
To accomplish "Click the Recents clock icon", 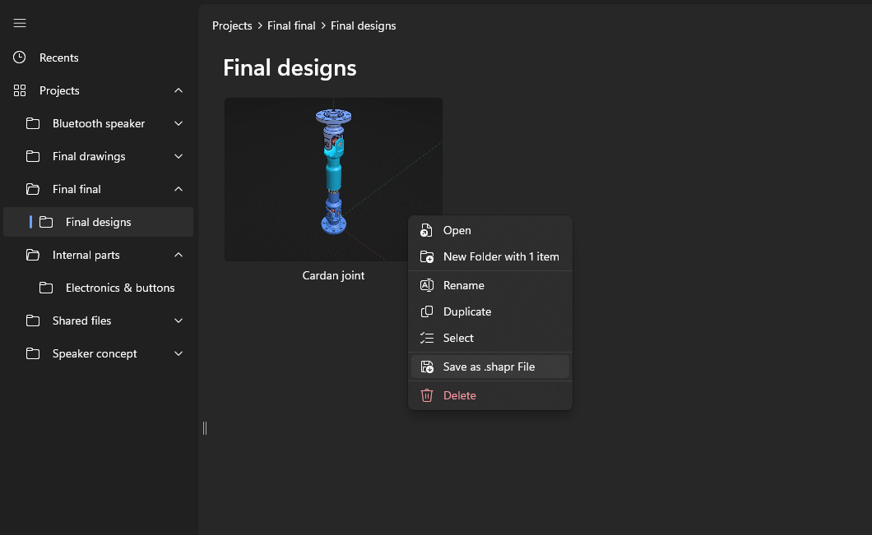I will tap(20, 58).
